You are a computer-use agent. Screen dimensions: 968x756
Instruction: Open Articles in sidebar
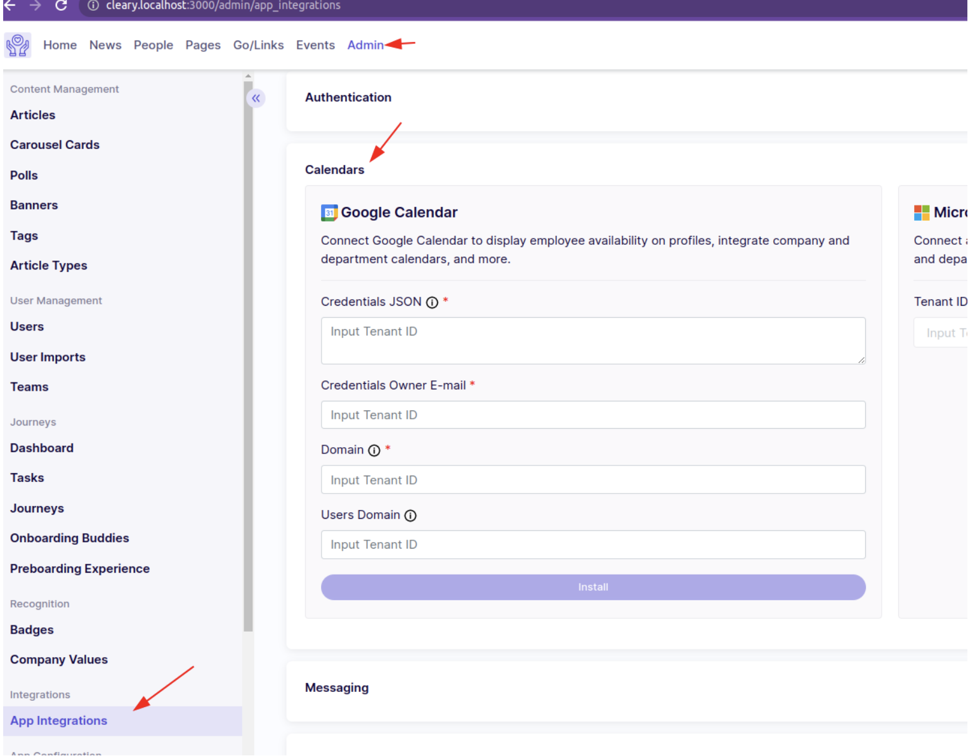click(x=32, y=115)
